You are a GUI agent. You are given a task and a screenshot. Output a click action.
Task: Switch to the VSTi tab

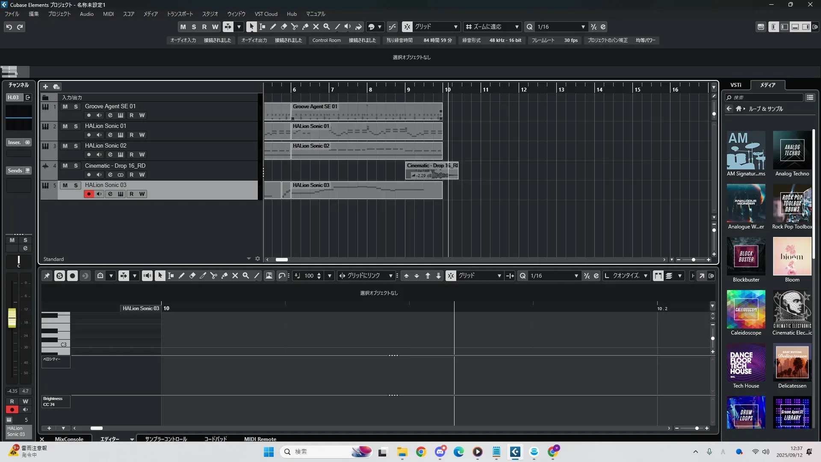pos(735,85)
